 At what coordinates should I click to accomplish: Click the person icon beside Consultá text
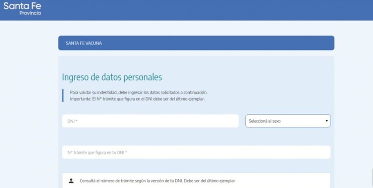[x=71, y=181]
